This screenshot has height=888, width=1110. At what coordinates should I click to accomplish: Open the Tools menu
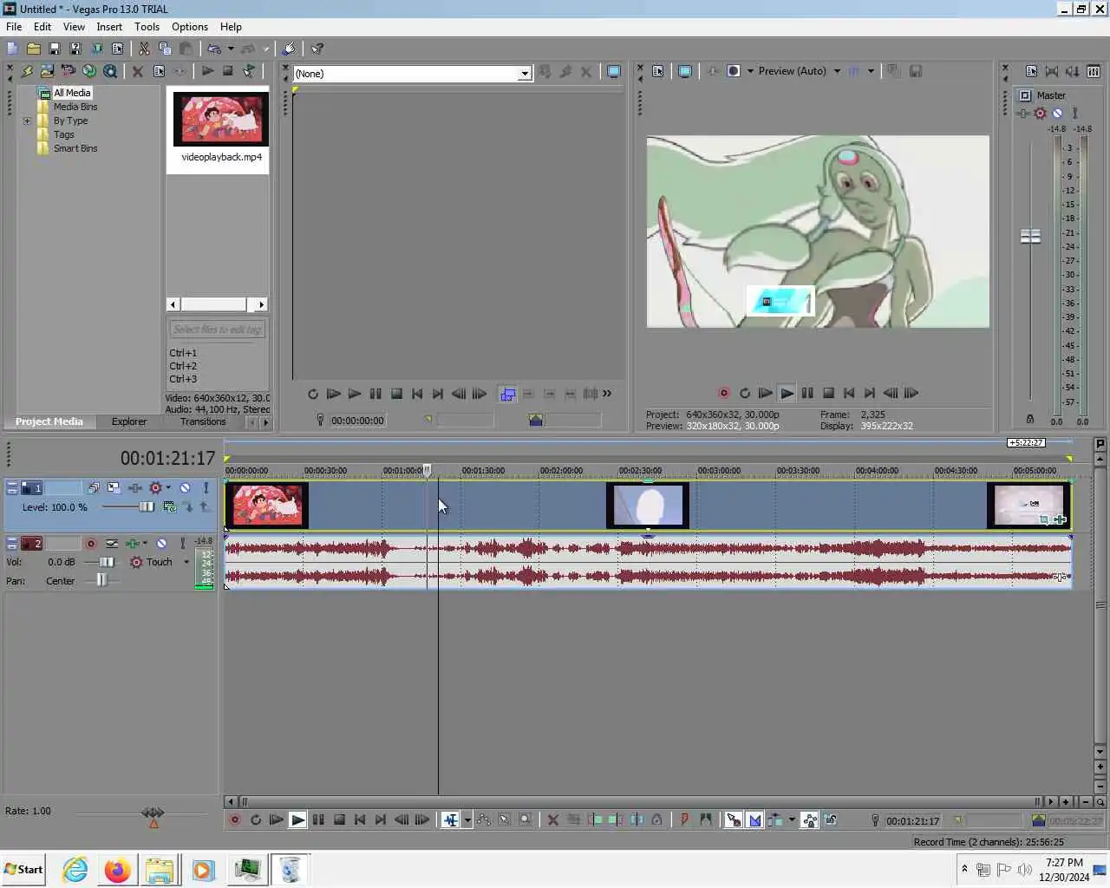pos(147,27)
